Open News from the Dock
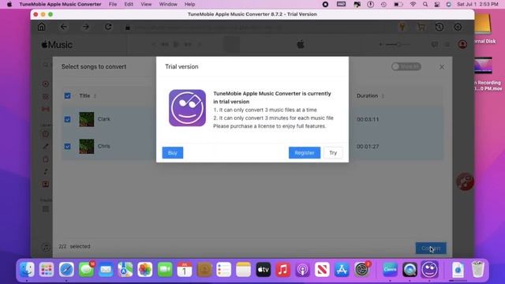This screenshot has width=505, height=284. point(322,269)
